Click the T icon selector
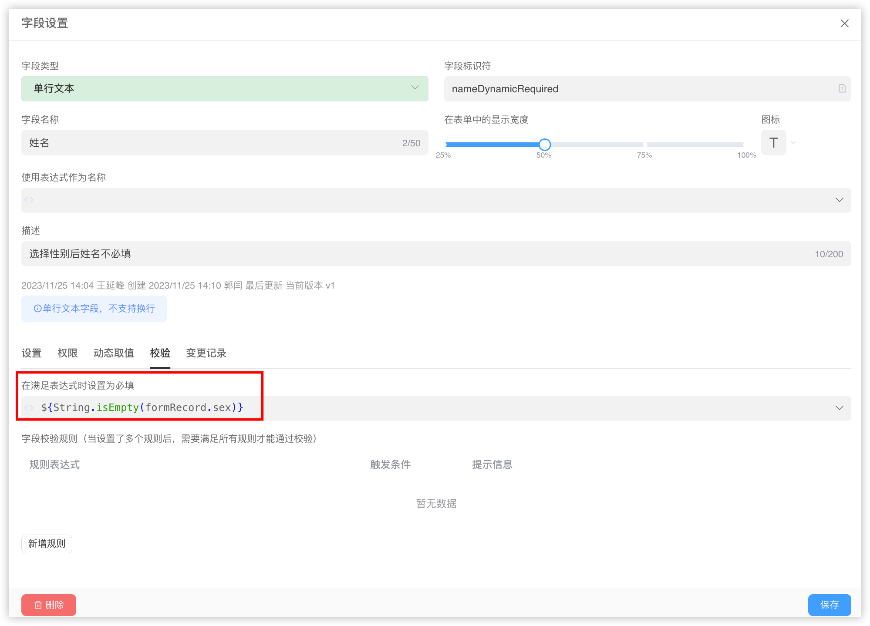870x626 pixels. 773,143
